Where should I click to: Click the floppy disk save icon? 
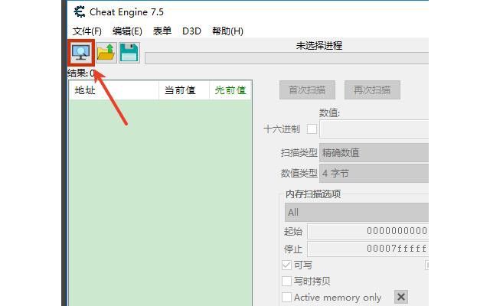click(129, 53)
